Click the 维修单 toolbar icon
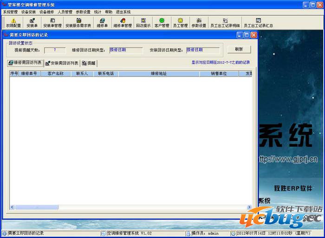The width and height of the screenshot is (325, 238). [x=102, y=23]
